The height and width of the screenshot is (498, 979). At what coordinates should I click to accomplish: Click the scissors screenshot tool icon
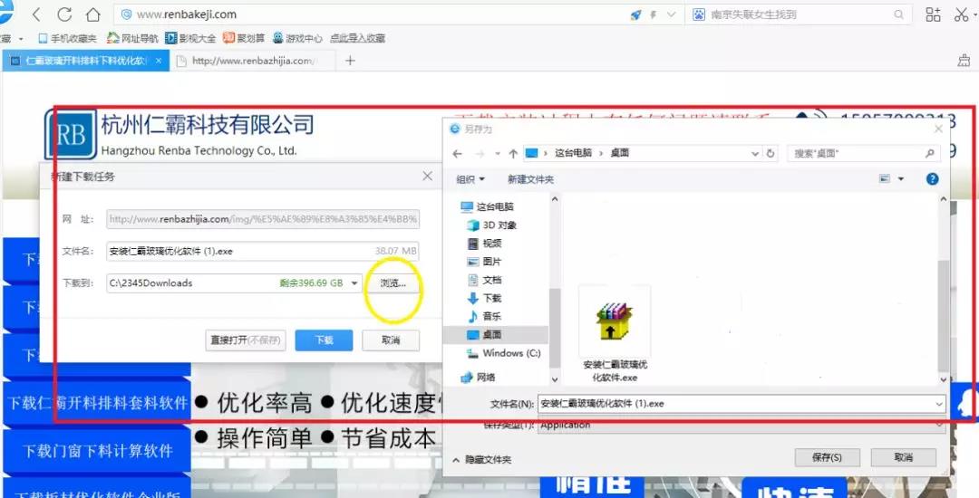tap(962, 14)
